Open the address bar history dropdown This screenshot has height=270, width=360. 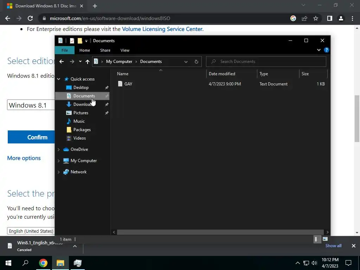(x=186, y=62)
